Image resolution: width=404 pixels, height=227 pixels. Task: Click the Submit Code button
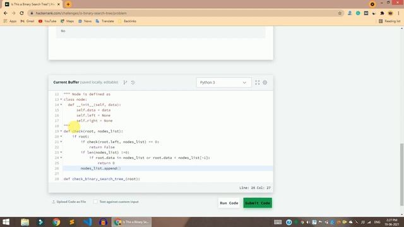pos(258,203)
